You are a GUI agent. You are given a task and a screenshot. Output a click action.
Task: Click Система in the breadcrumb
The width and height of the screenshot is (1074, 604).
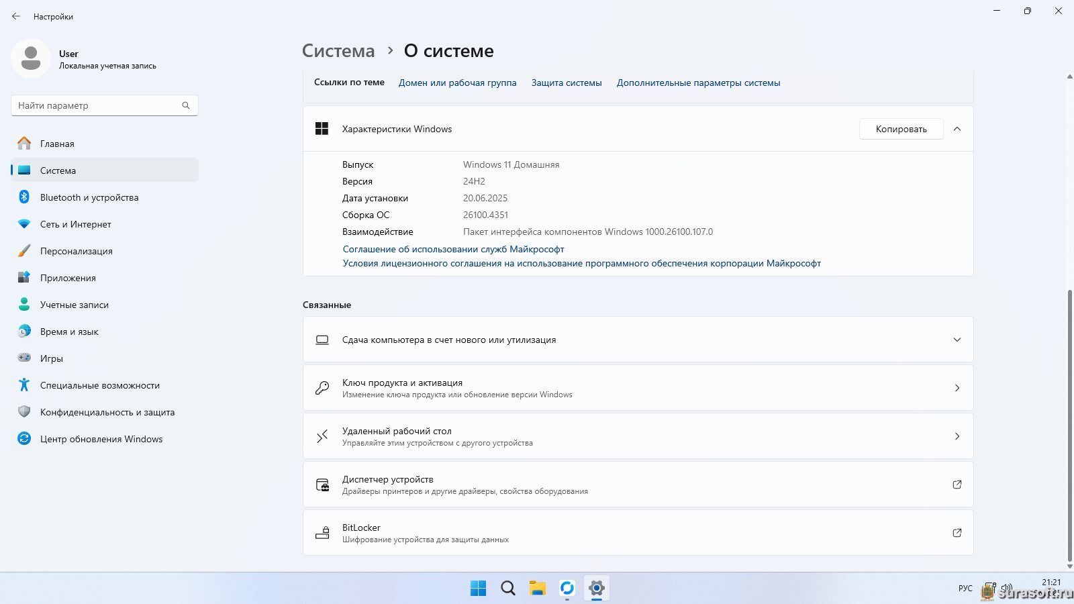(338, 51)
